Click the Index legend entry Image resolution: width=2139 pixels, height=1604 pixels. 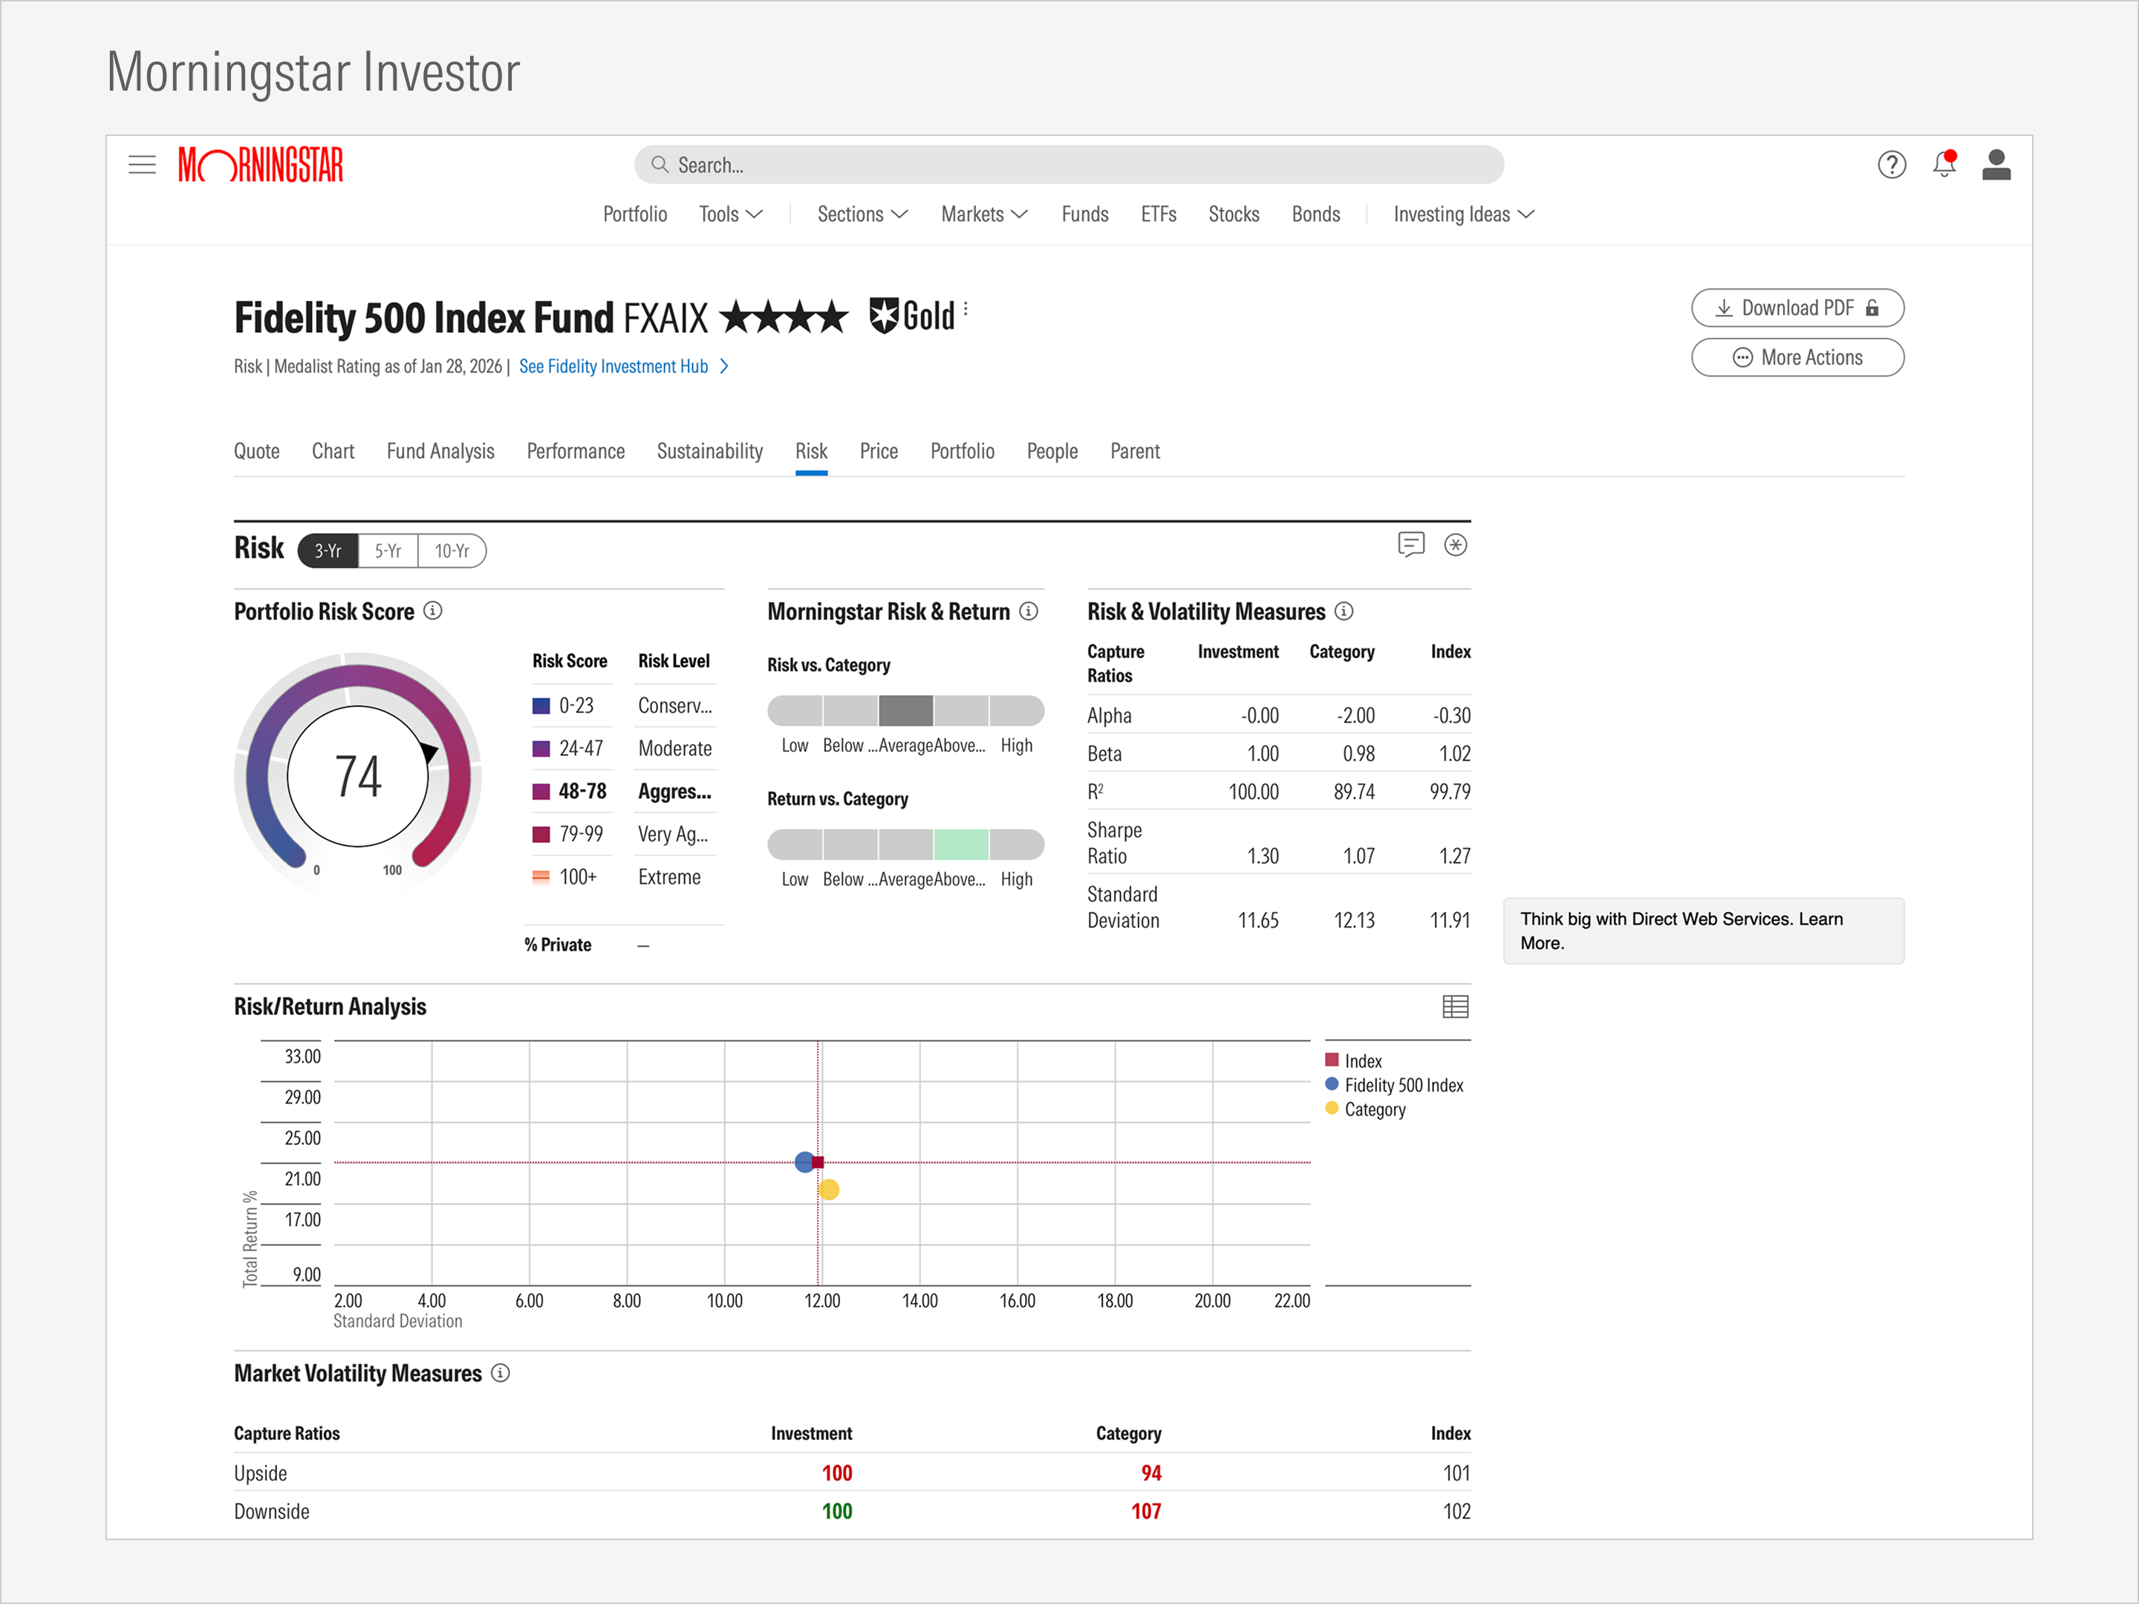1352,1060
